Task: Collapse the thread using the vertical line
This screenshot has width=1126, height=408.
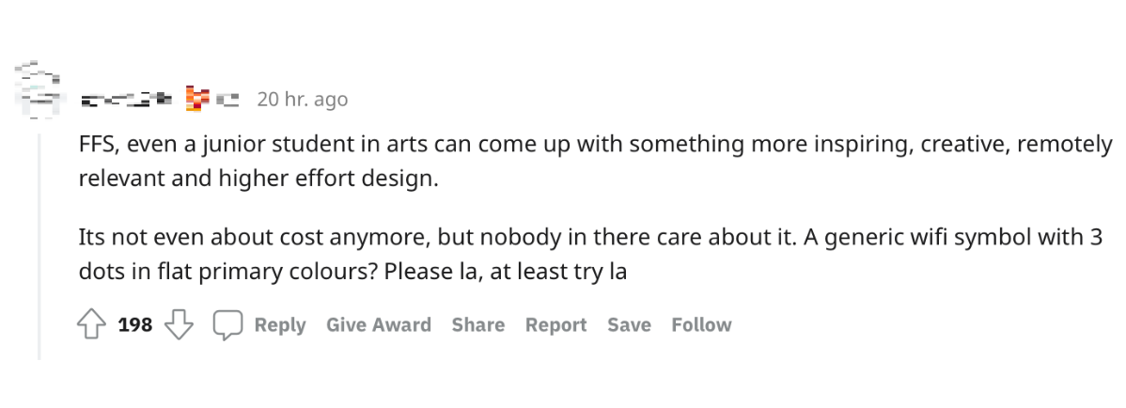Action: [x=39, y=245]
